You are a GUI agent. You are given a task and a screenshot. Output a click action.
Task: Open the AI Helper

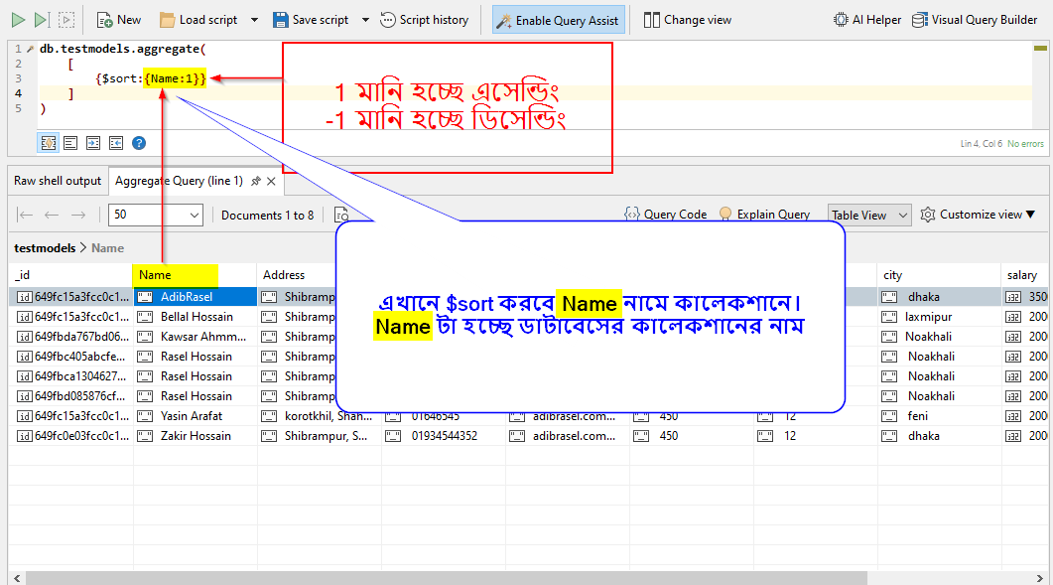tap(867, 20)
